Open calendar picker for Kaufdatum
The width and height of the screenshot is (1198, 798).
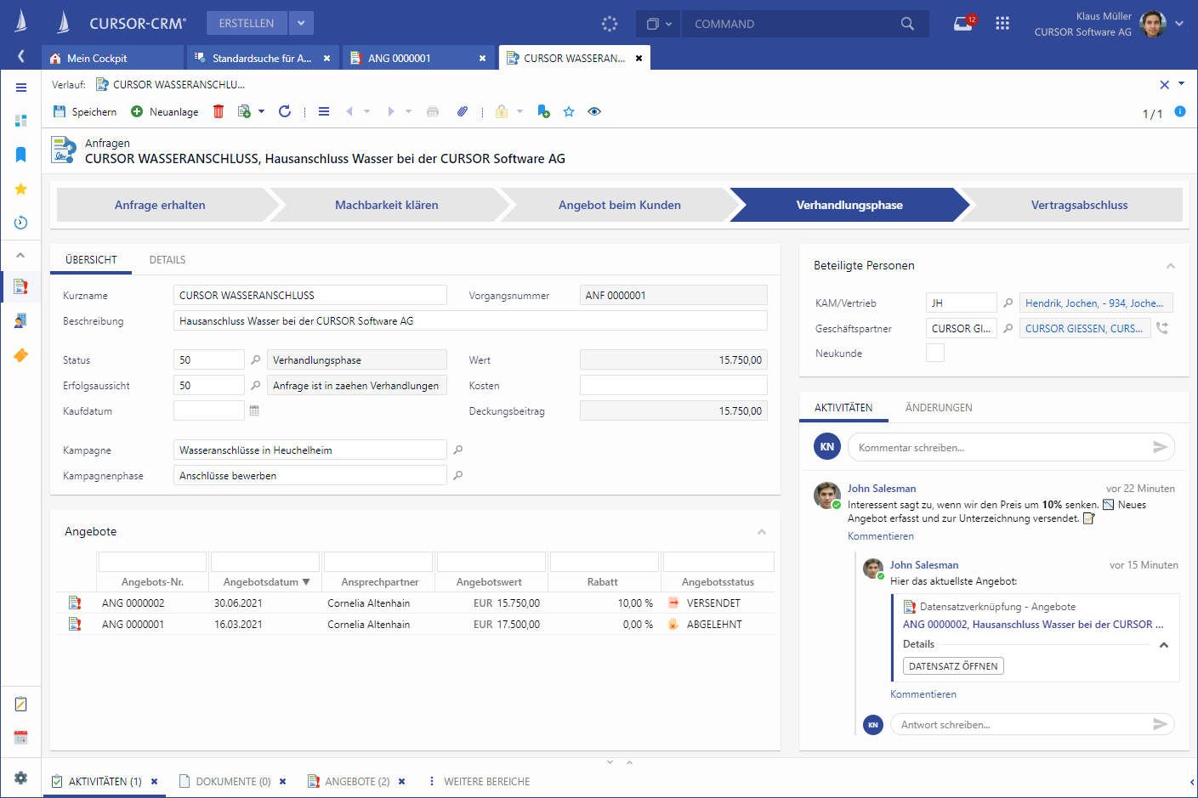(x=254, y=410)
